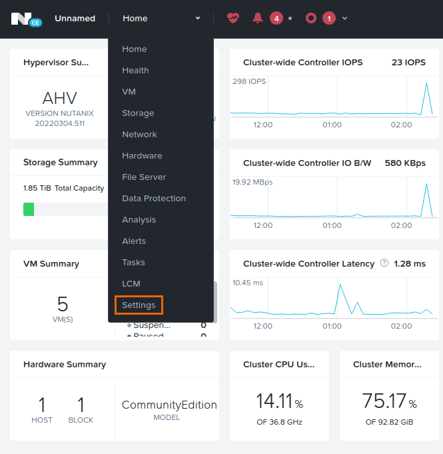Open the health heartbeat icon
Viewport: 443px width, 454px height.
click(232, 18)
